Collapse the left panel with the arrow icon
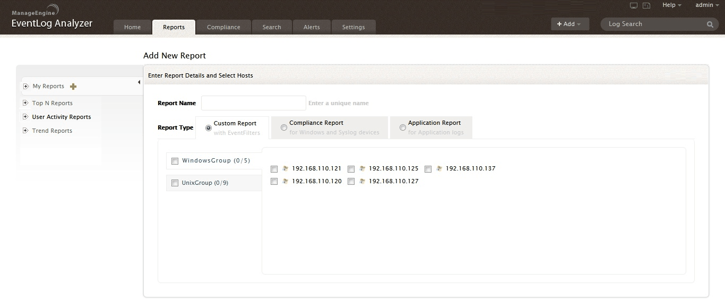The height and width of the screenshot is (299, 725). pos(139,82)
